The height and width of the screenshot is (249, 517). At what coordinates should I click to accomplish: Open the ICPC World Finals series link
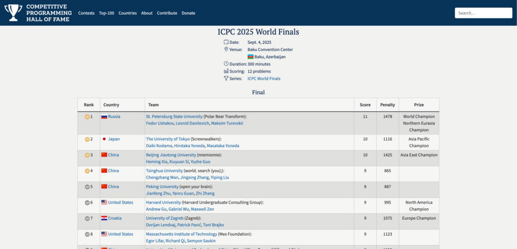(264, 79)
